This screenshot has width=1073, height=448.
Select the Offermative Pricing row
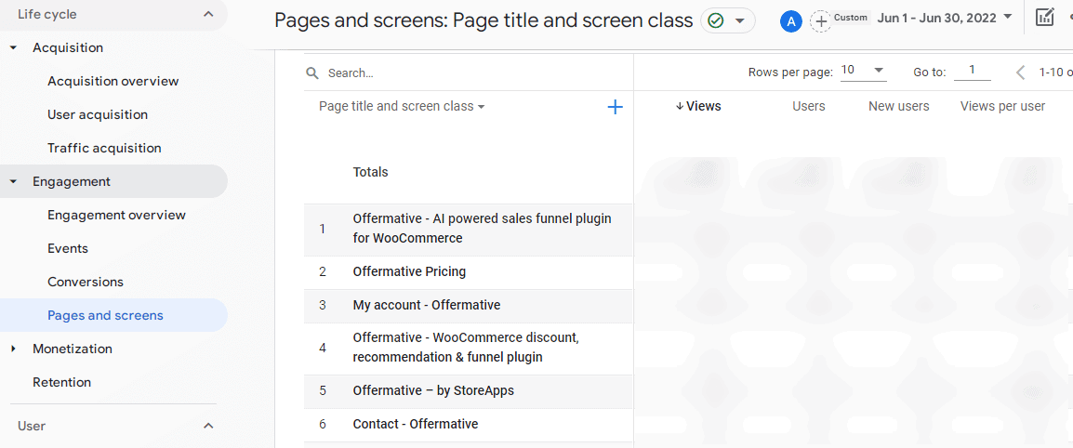click(469, 272)
